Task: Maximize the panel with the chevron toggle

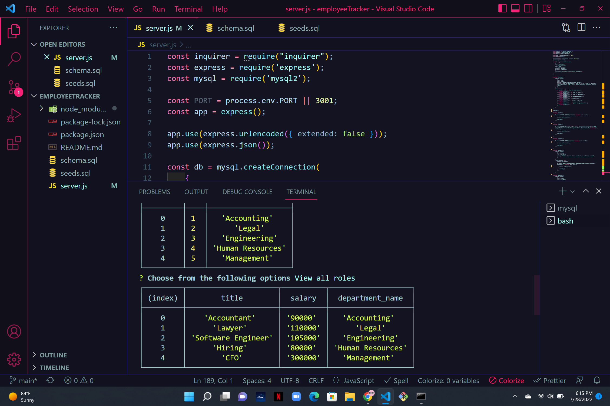Action: click(x=586, y=191)
